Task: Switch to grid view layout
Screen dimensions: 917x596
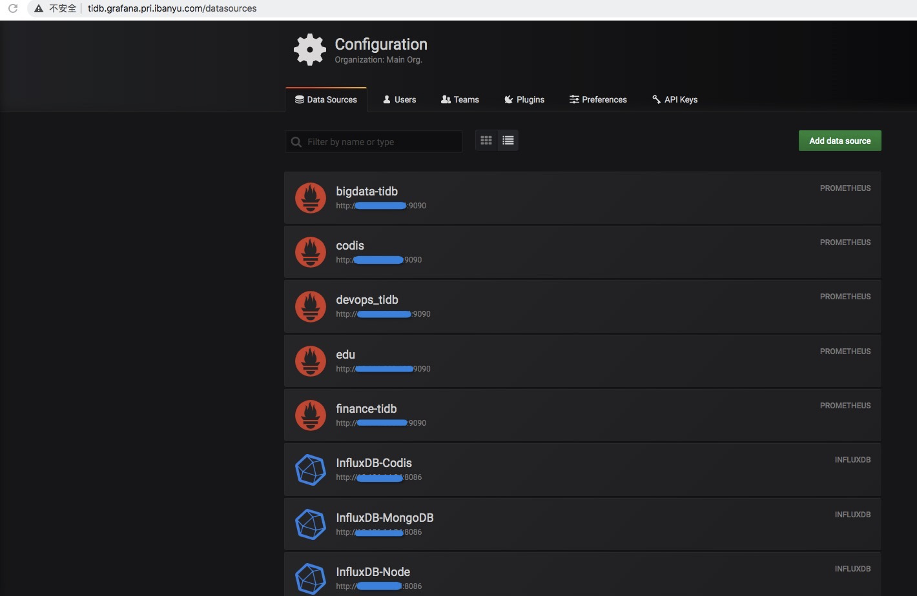Action: pos(486,141)
